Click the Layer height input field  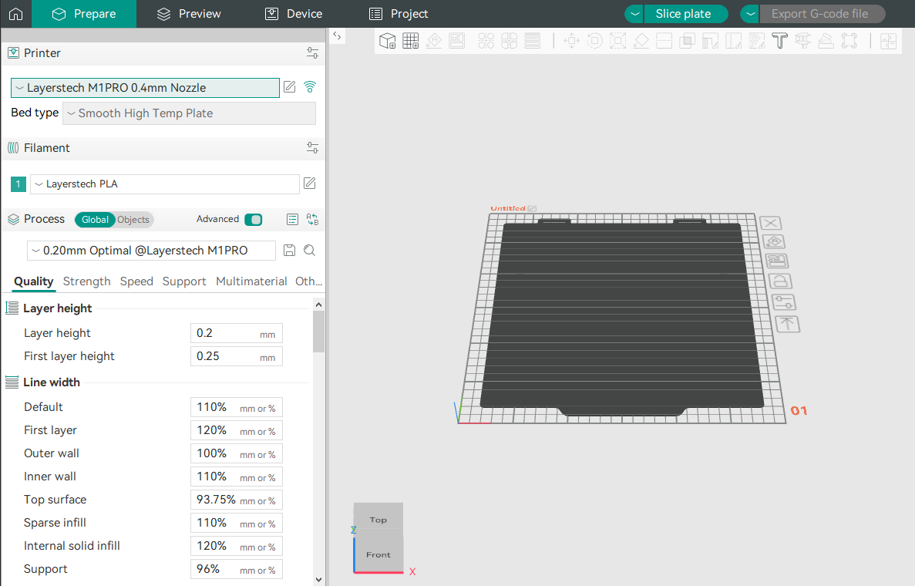pyautogui.click(x=236, y=332)
